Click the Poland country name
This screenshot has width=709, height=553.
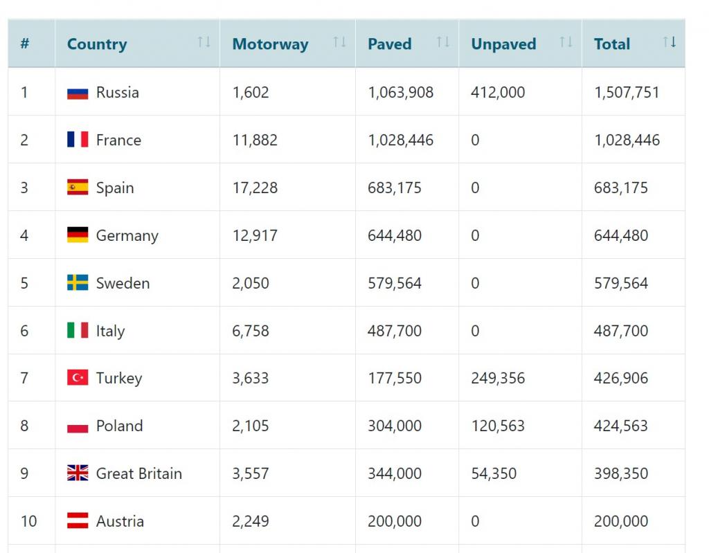point(119,426)
